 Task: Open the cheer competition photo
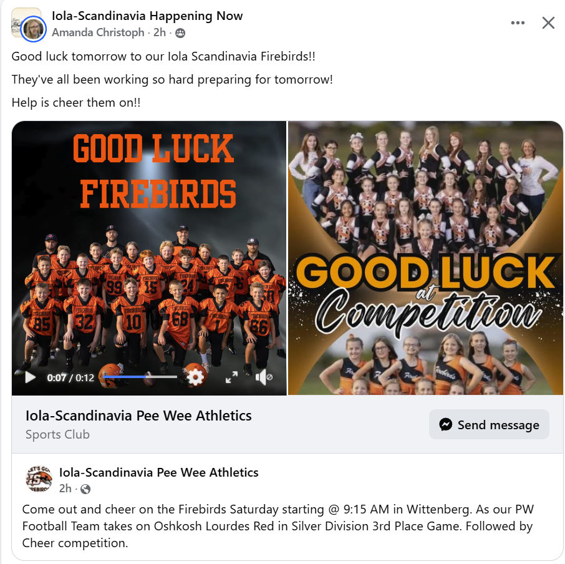(x=425, y=258)
